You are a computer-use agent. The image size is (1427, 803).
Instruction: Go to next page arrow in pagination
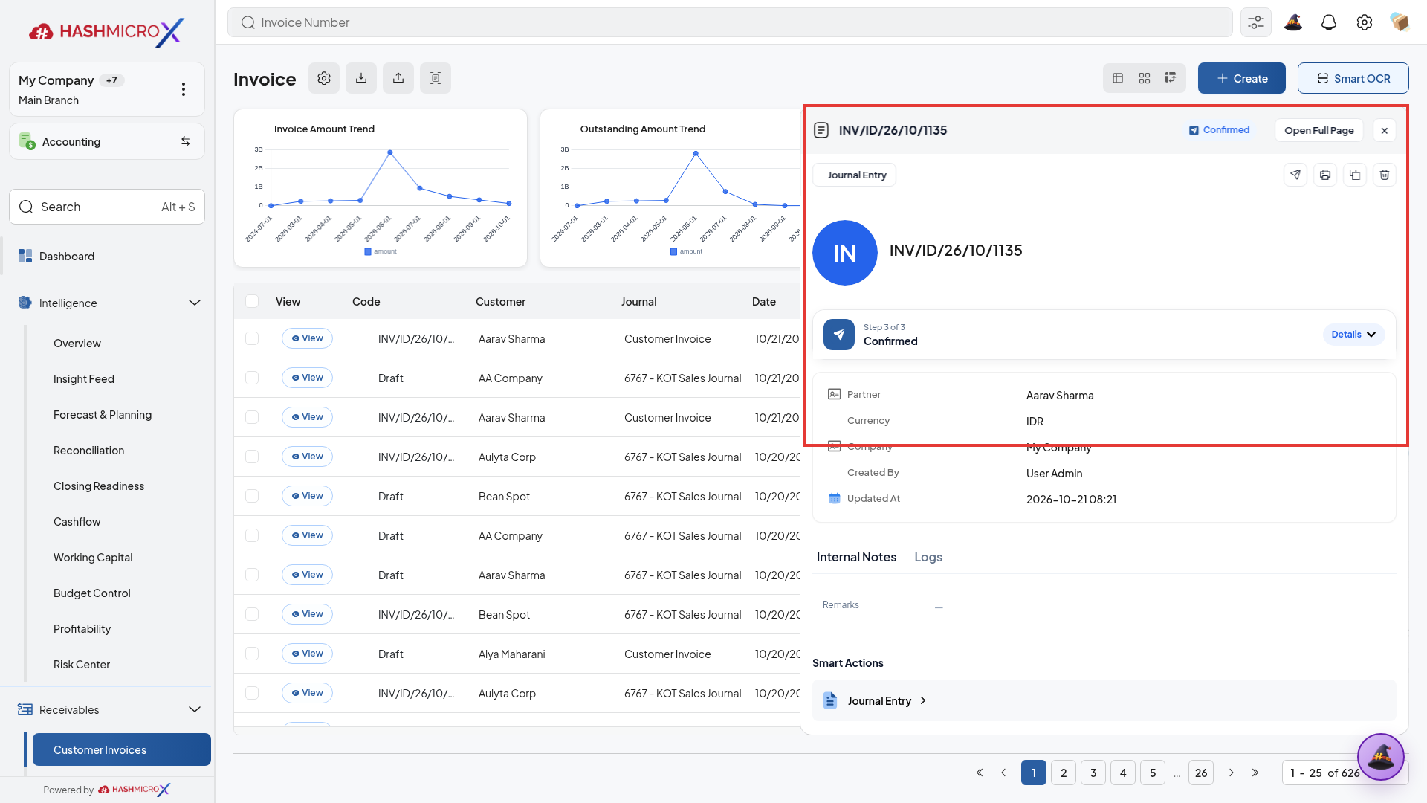click(x=1232, y=773)
